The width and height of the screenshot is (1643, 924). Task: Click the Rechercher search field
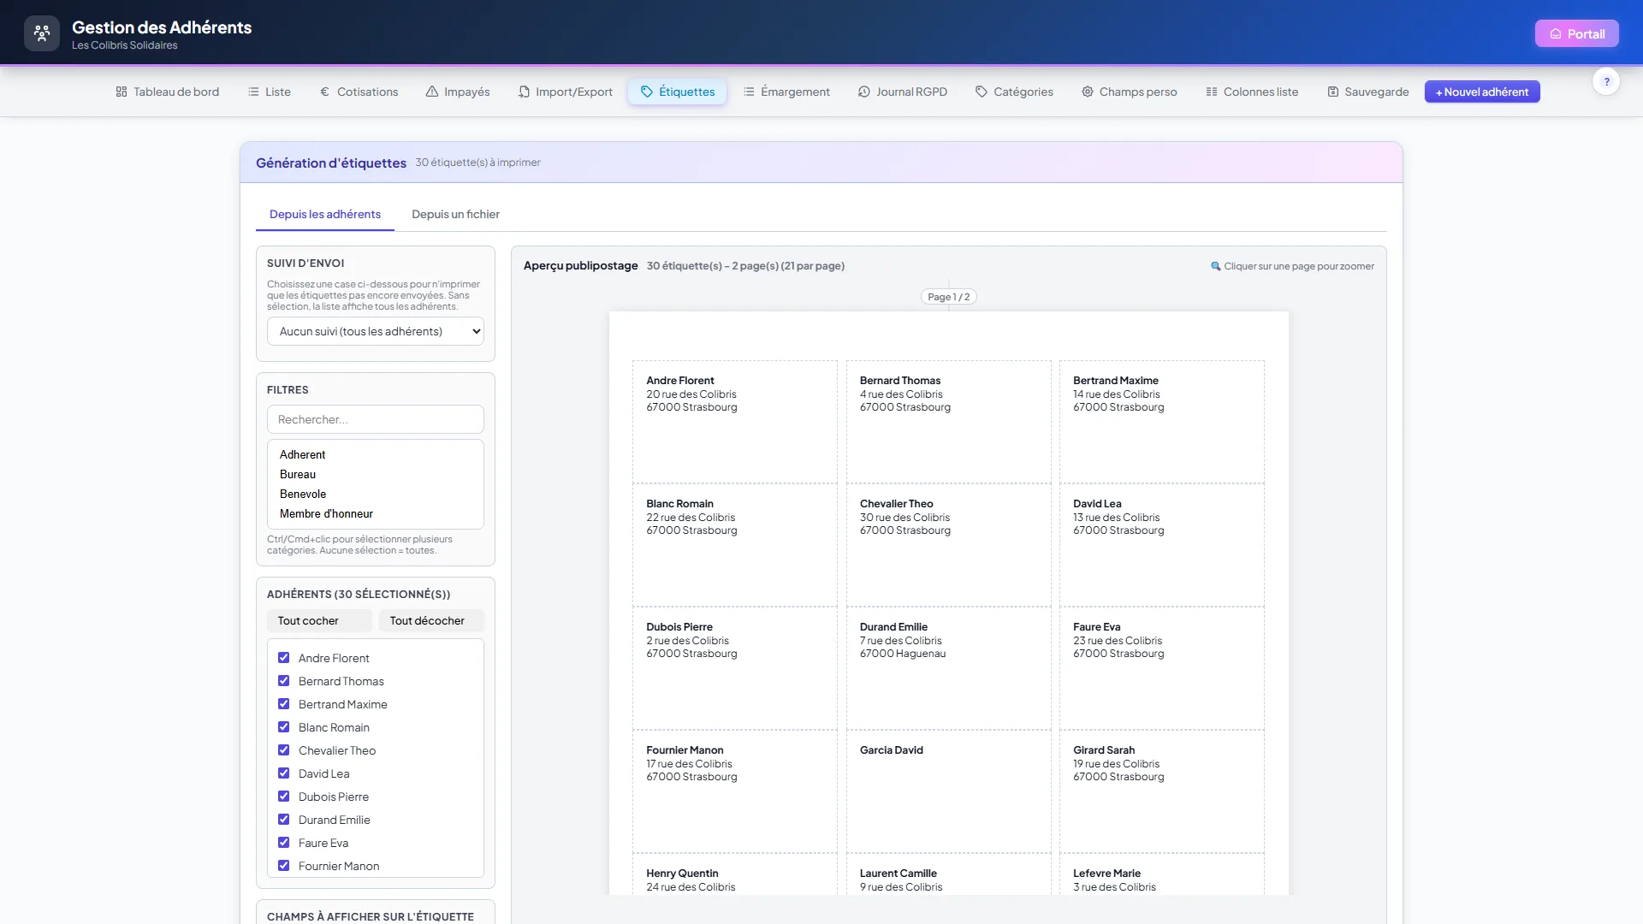376,419
